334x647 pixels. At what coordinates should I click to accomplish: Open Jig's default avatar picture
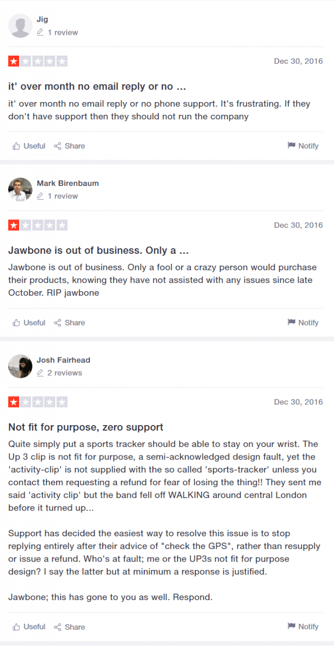pos(20,26)
